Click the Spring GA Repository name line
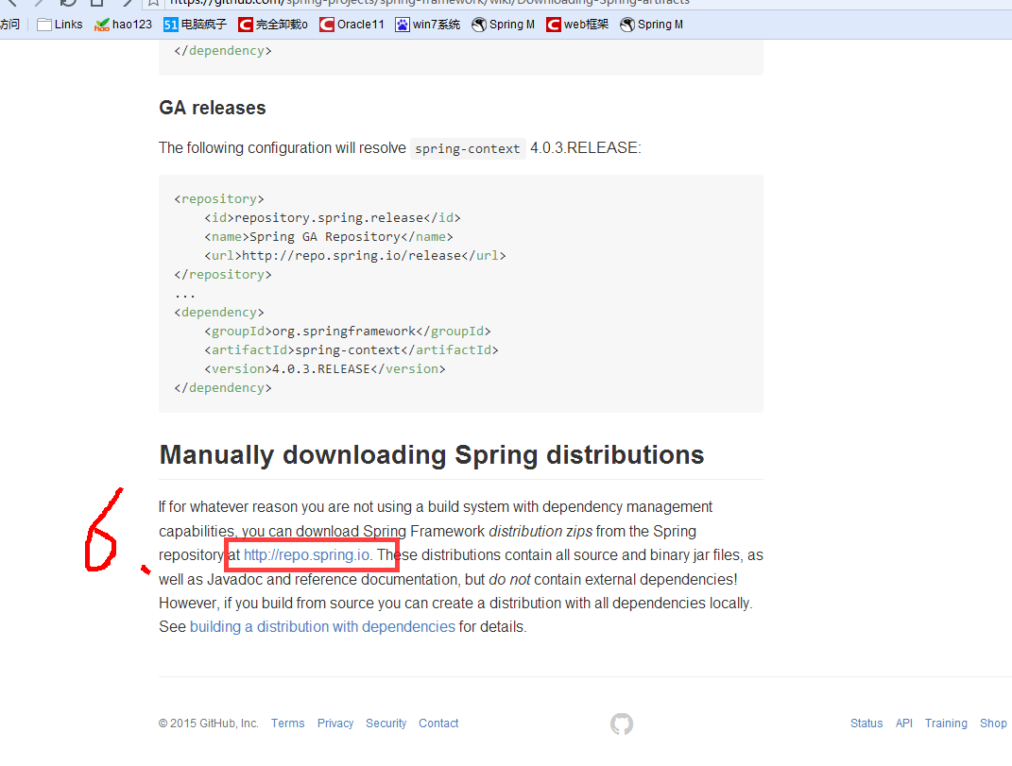The height and width of the screenshot is (766, 1012). coord(329,237)
